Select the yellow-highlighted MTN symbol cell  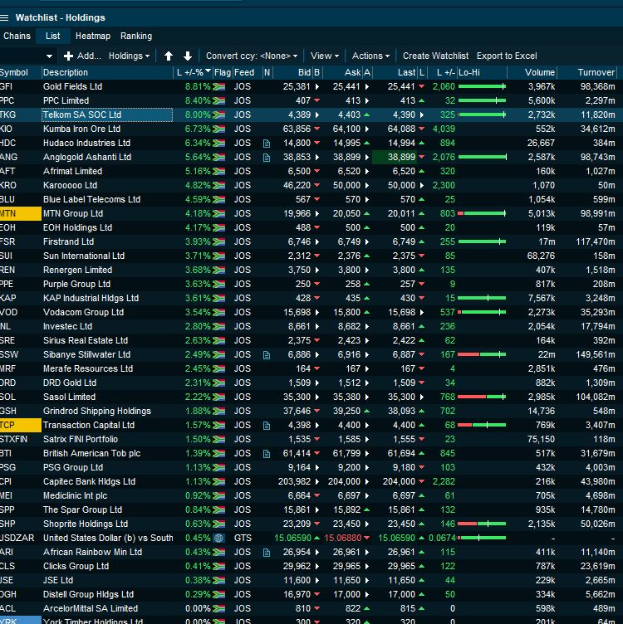point(20,214)
